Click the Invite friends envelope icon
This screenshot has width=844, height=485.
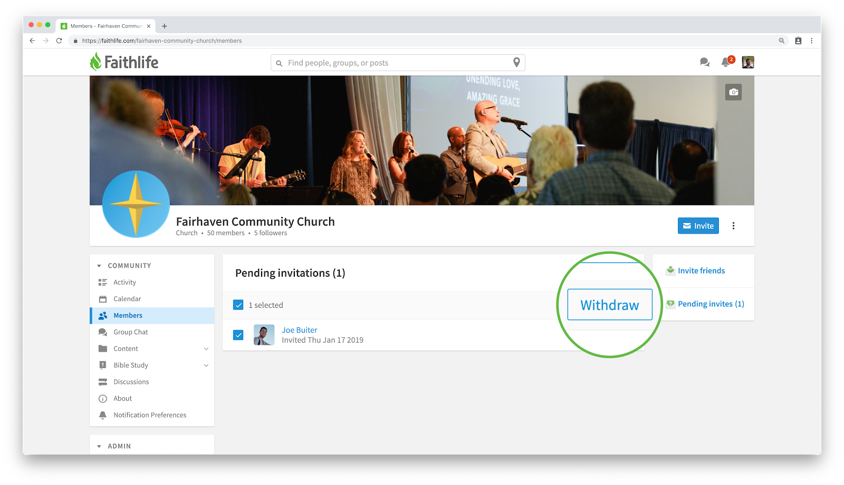[670, 270]
